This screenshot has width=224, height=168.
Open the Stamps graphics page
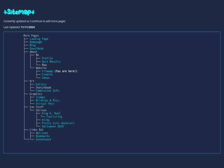40,97
